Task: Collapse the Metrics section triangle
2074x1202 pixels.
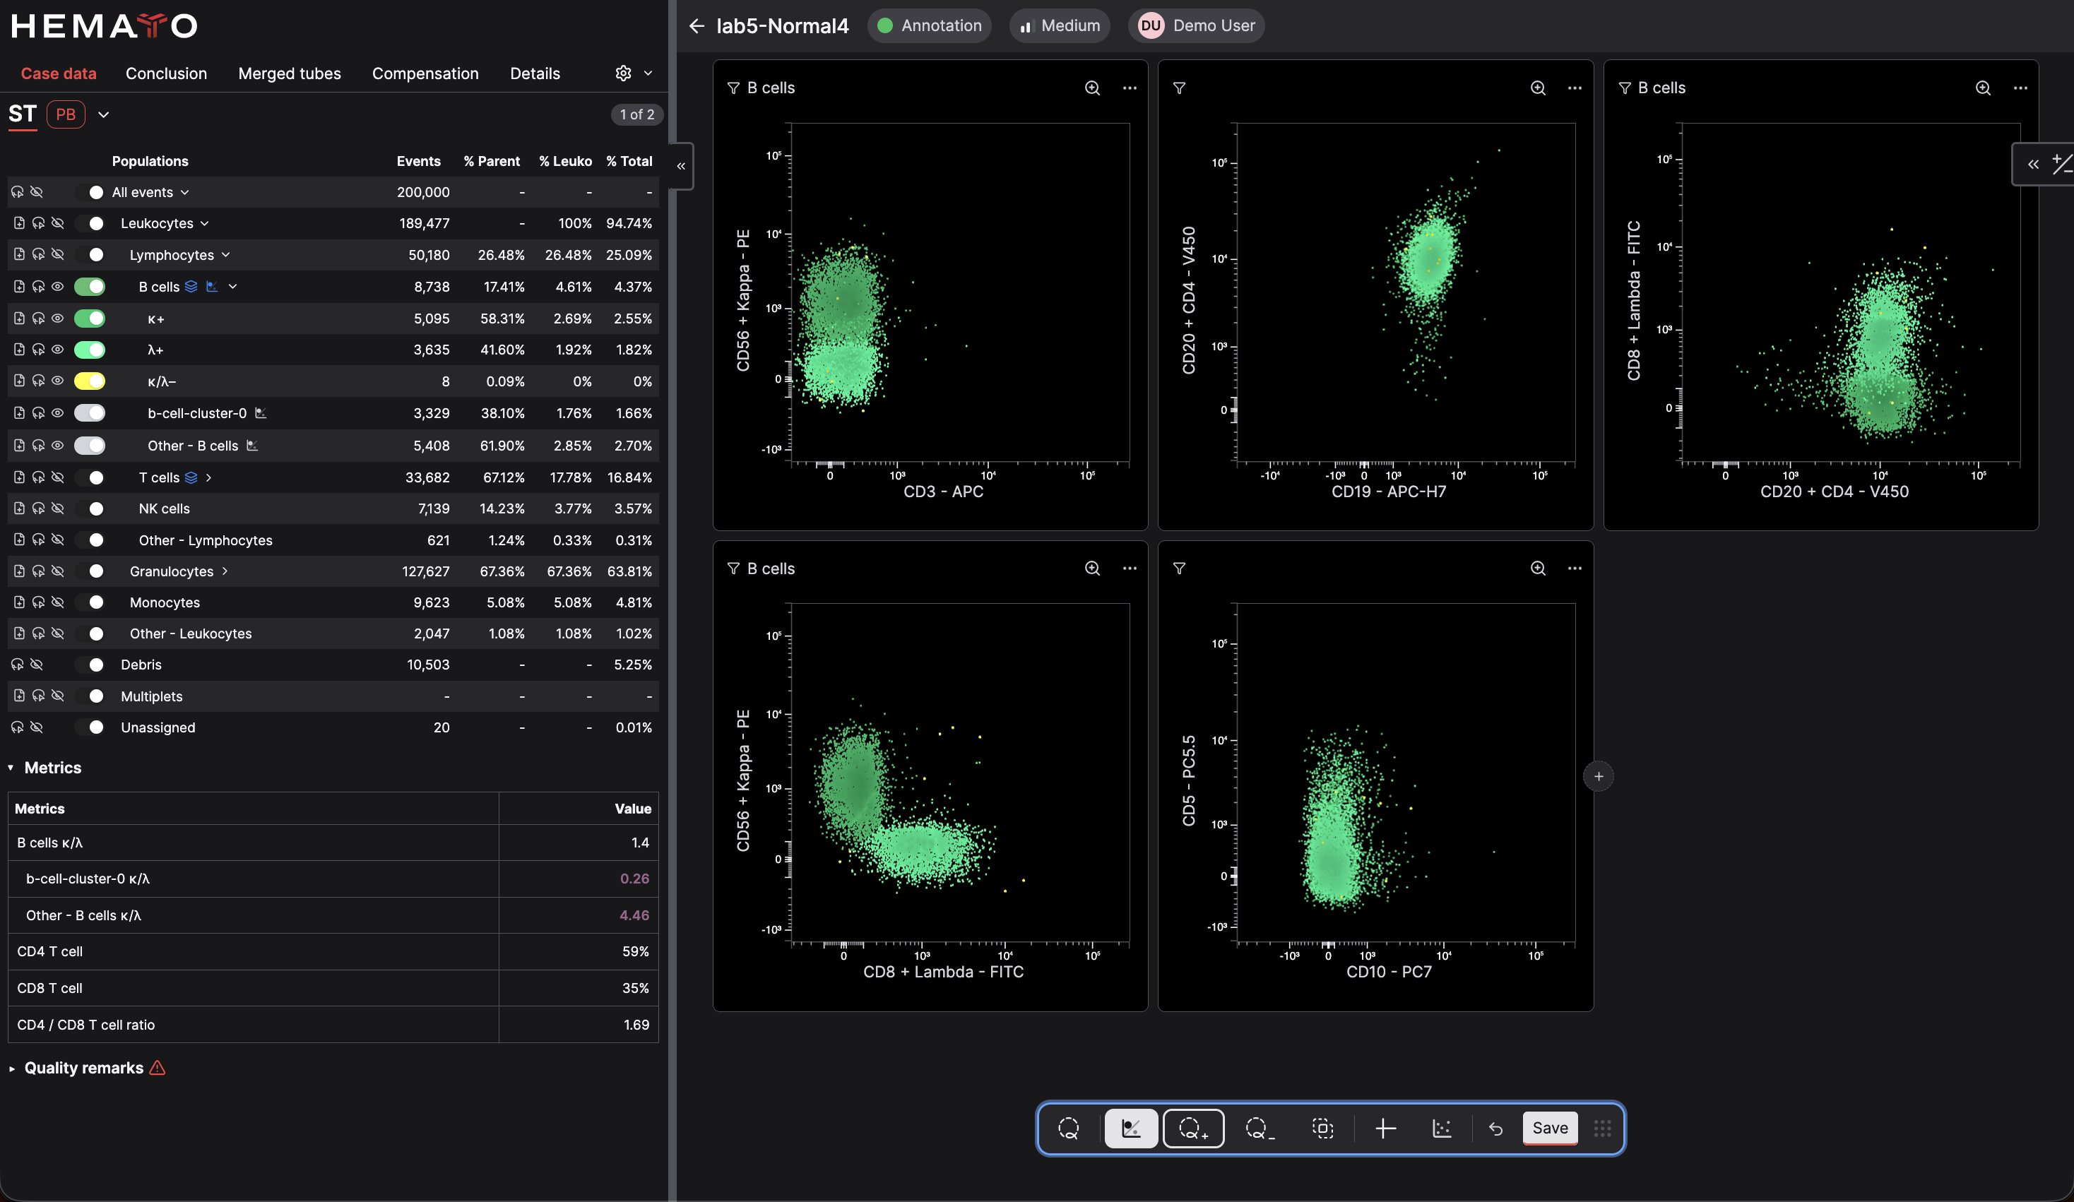Action: pos(11,768)
